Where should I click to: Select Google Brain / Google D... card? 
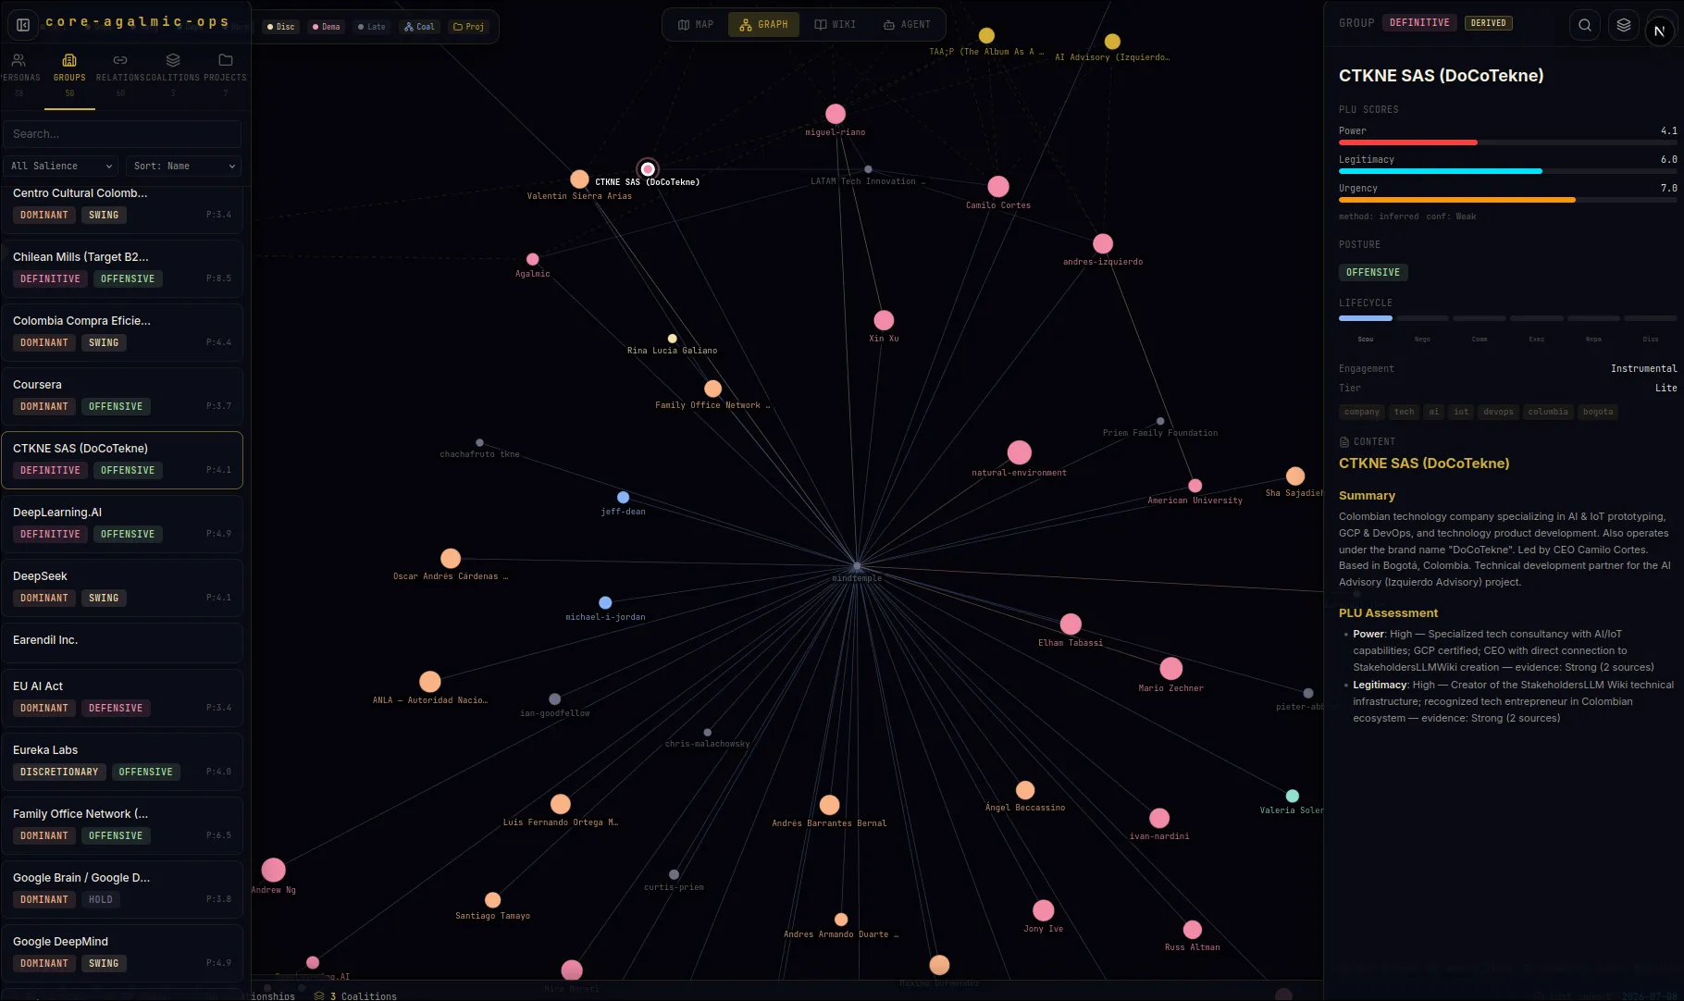point(122,889)
